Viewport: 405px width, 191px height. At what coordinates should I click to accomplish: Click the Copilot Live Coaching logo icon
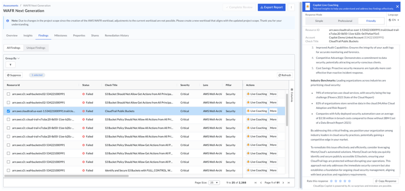307,6
